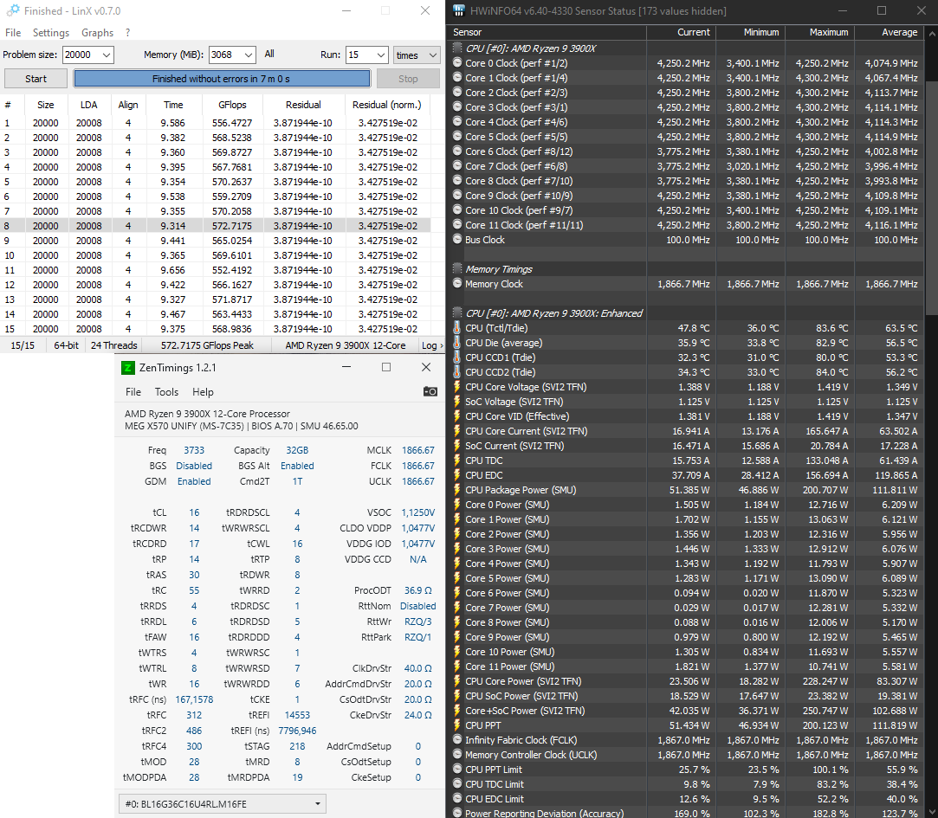The image size is (938, 818).
Task: Click the HWiNFO64 title bar app icon
Action: point(459,10)
